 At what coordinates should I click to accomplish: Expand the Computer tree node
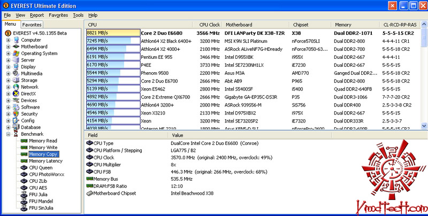pos(8,40)
